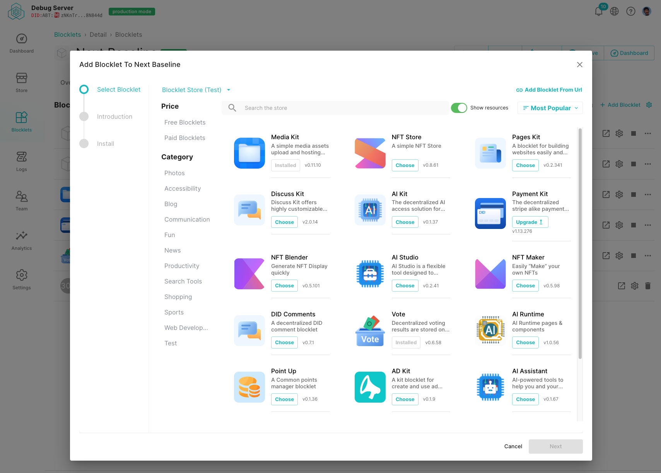Image resolution: width=661 pixels, height=473 pixels.
Task: Select the Photos category filter
Action: pyautogui.click(x=174, y=173)
